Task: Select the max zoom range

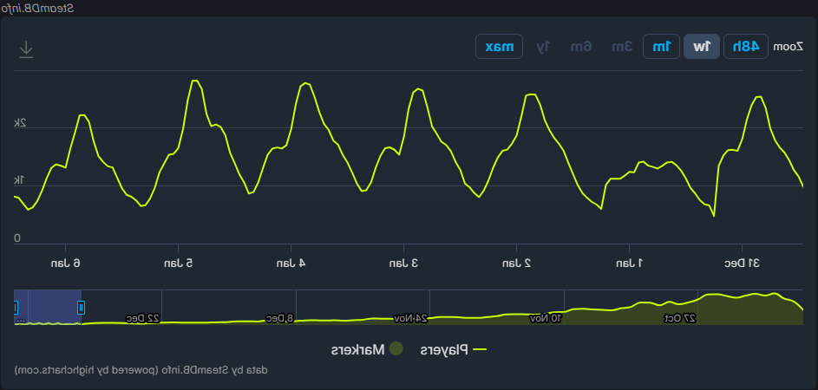Action: tap(500, 47)
